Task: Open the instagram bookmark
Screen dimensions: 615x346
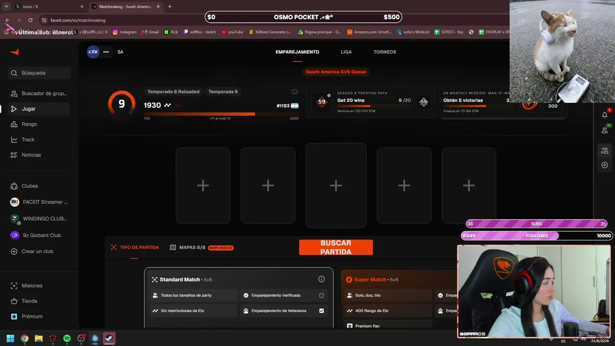Action: [125, 32]
